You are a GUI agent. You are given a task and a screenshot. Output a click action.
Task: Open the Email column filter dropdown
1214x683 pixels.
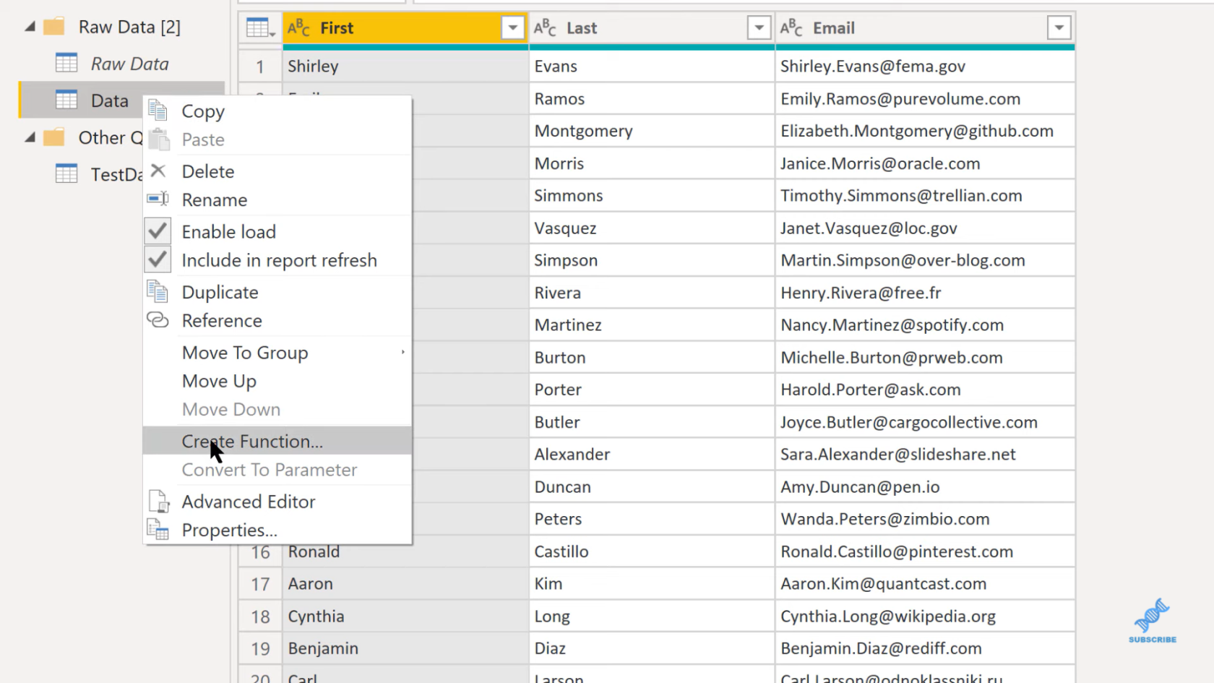1059,28
